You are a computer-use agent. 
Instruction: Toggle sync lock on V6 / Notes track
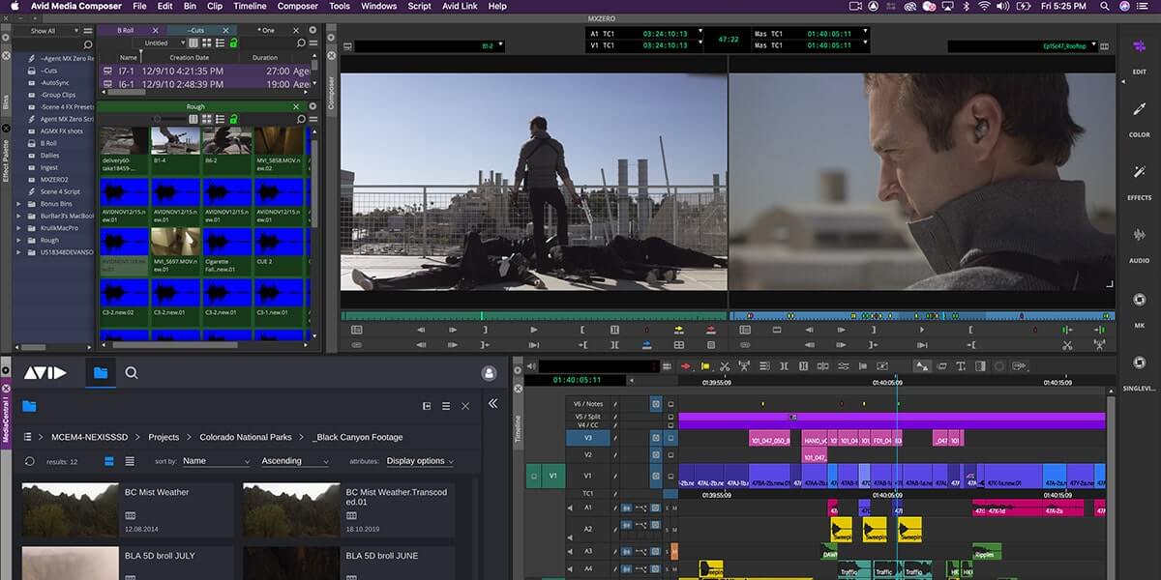(615, 404)
